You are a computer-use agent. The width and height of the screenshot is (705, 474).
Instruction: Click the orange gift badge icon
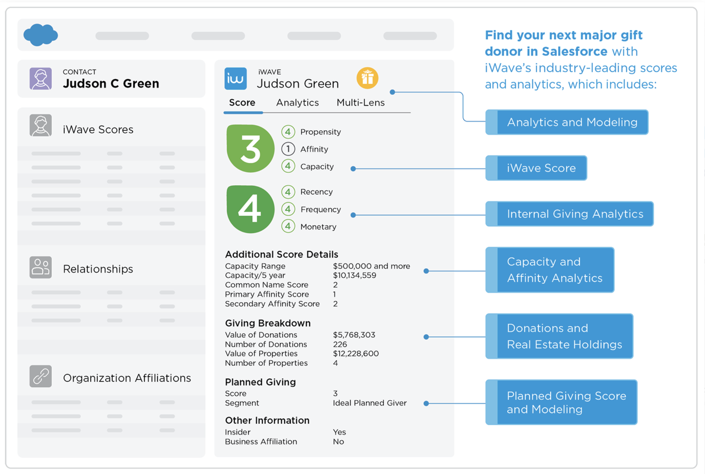point(367,78)
